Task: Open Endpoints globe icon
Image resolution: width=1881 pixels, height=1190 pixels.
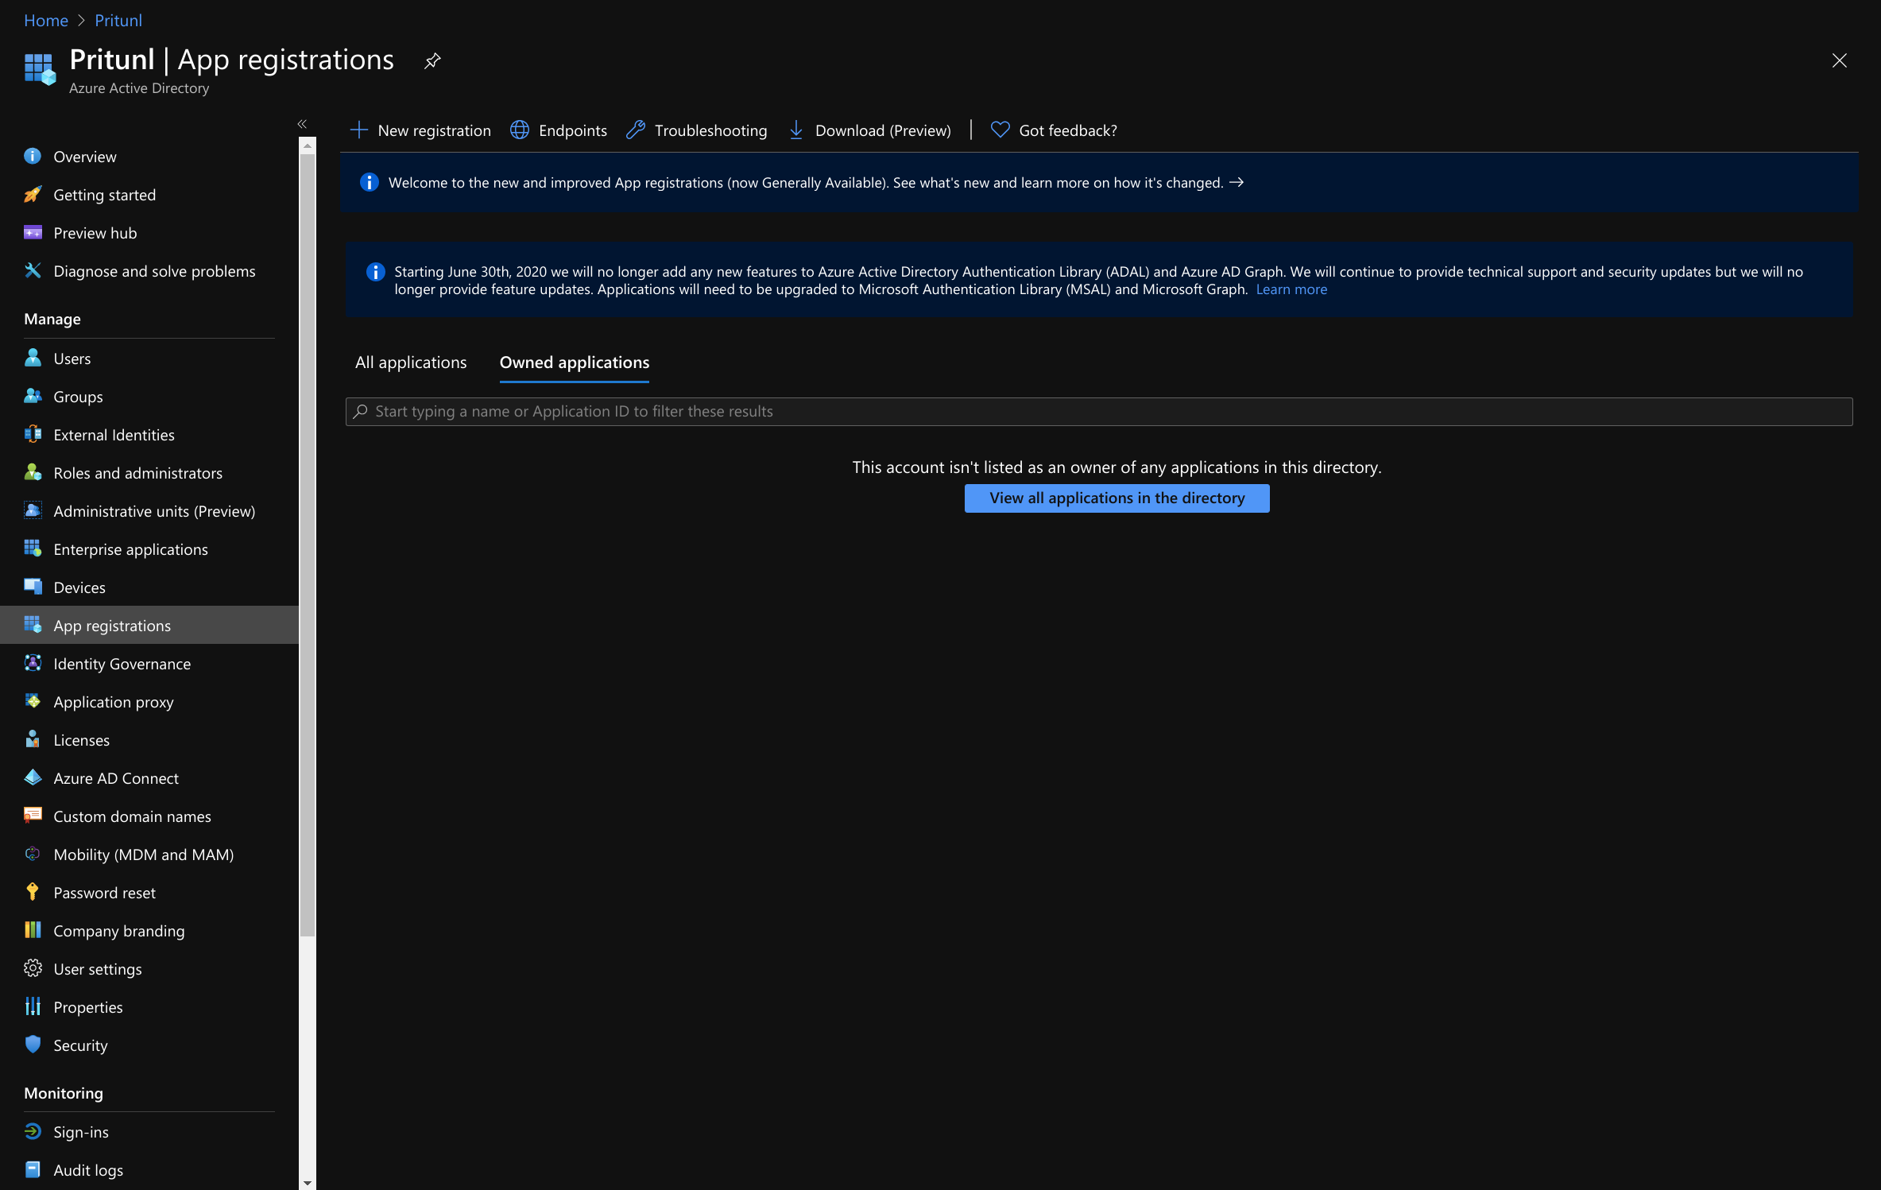Action: coord(520,130)
